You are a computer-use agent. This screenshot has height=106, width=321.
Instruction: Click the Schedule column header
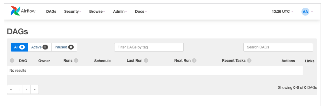coord(102,61)
